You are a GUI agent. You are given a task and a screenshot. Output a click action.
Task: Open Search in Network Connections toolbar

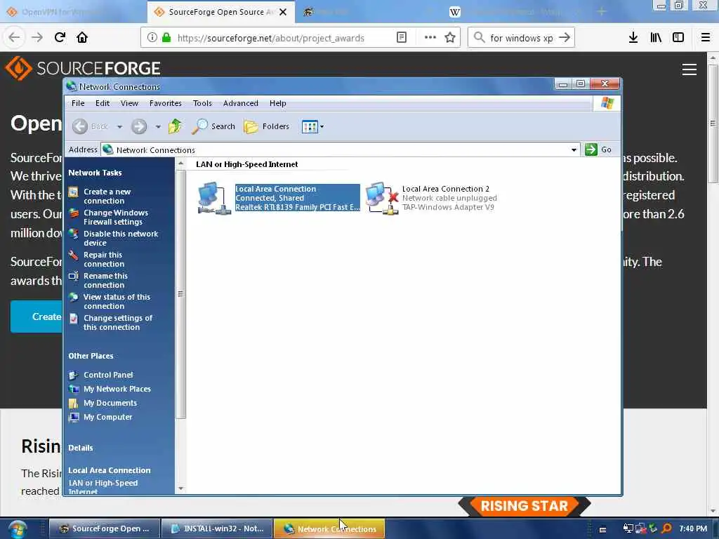213,126
